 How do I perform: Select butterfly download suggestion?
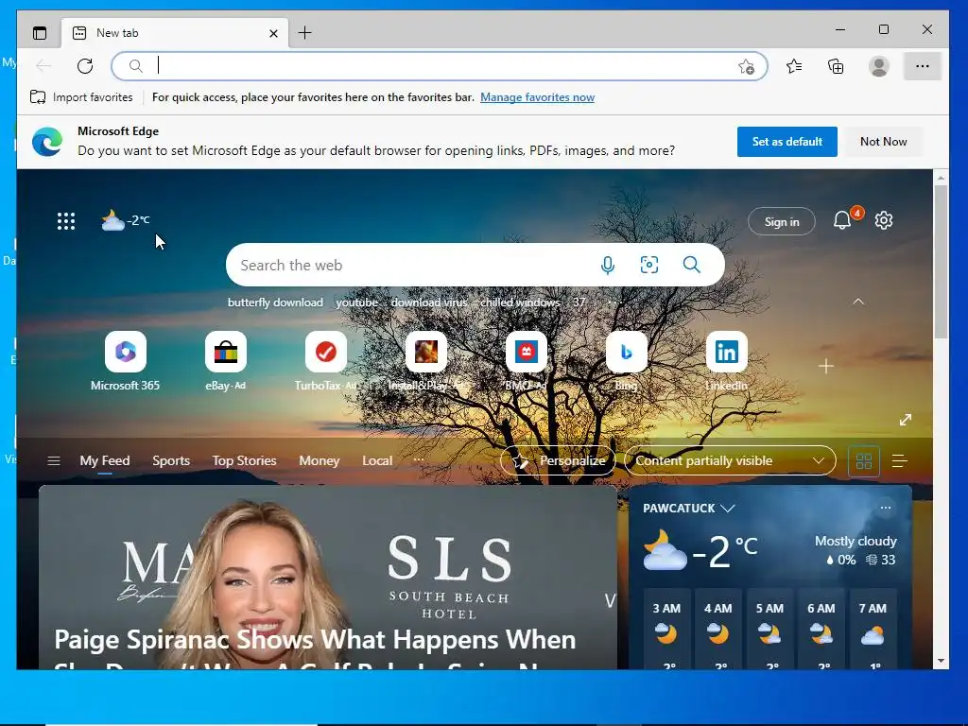pos(275,302)
